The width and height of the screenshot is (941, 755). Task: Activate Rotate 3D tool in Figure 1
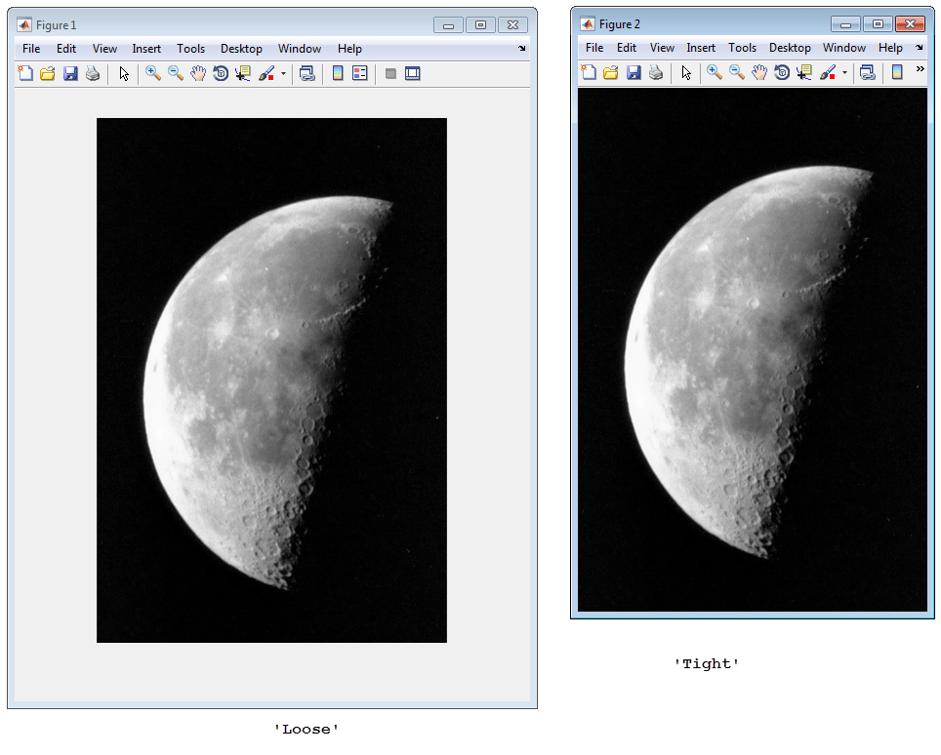point(221,73)
